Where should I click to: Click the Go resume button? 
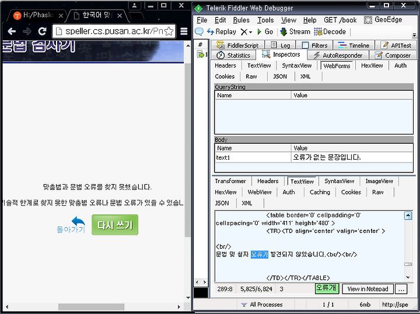click(x=265, y=32)
